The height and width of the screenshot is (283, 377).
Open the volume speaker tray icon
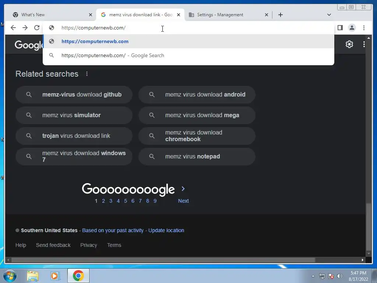click(340, 276)
